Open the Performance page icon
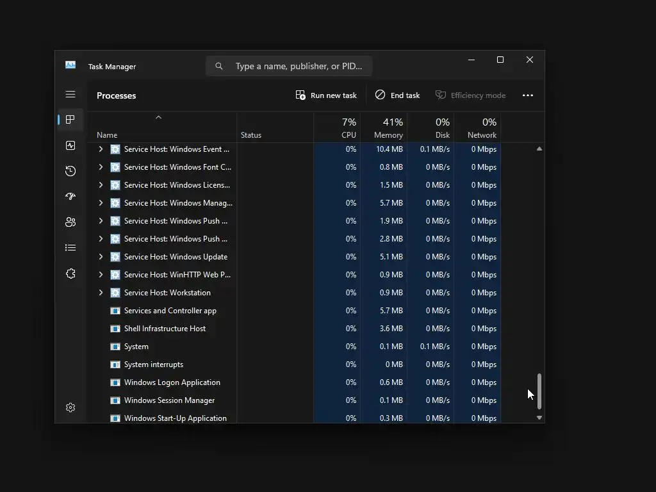Image resolution: width=656 pixels, height=492 pixels. (x=70, y=145)
